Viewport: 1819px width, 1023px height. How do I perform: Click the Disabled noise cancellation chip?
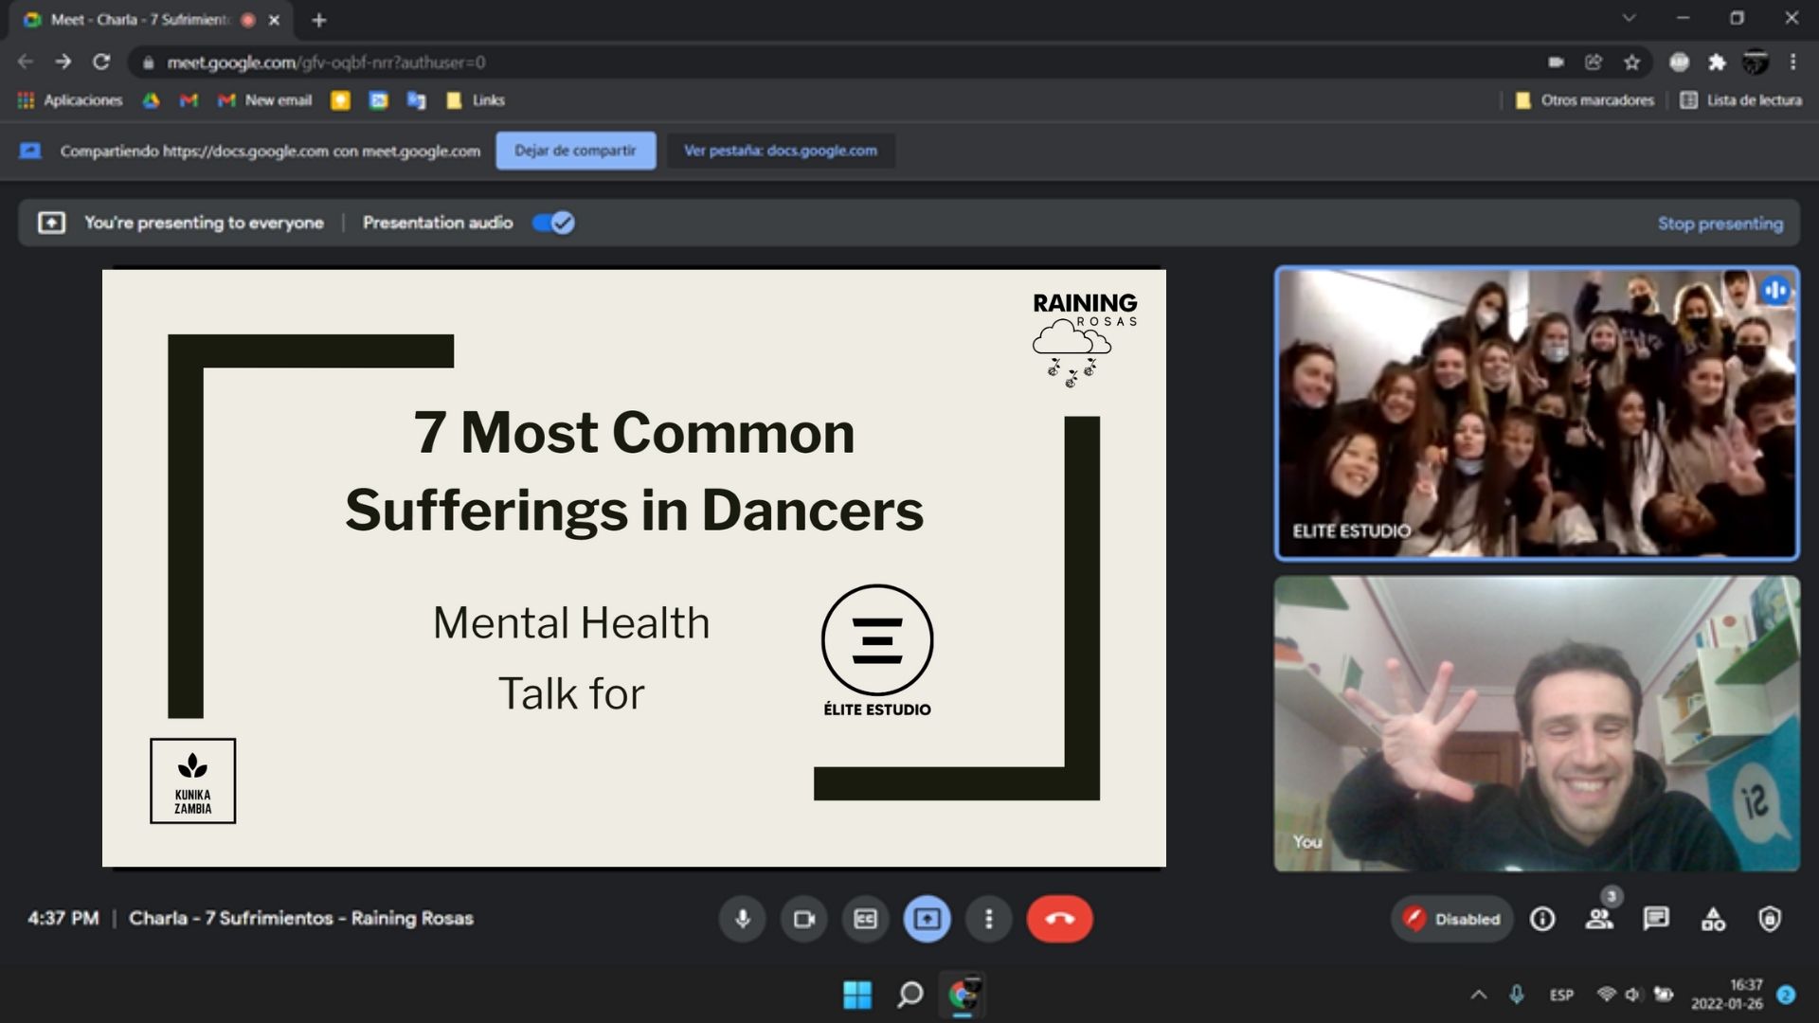click(1451, 919)
